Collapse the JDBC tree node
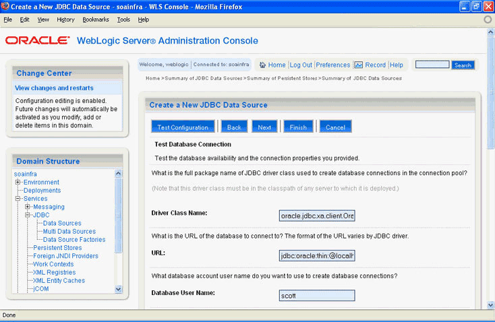The height and width of the screenshot is (322, 495). click(28, 215)
